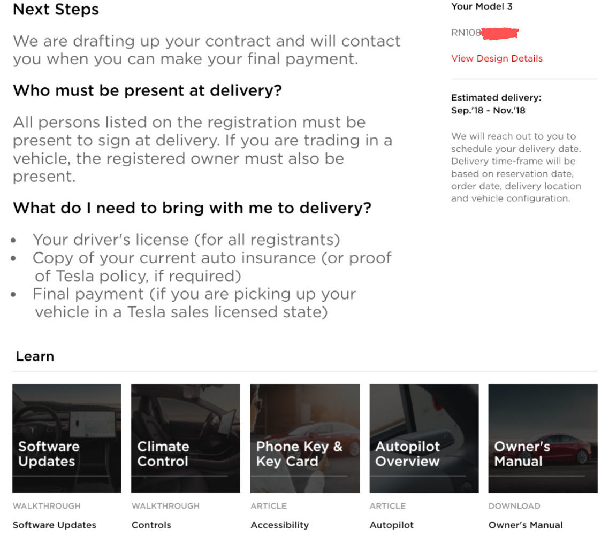Open the Climate Control walkthrough tile
Viewport: 609px width, 552px height.
tap(186, 438)
